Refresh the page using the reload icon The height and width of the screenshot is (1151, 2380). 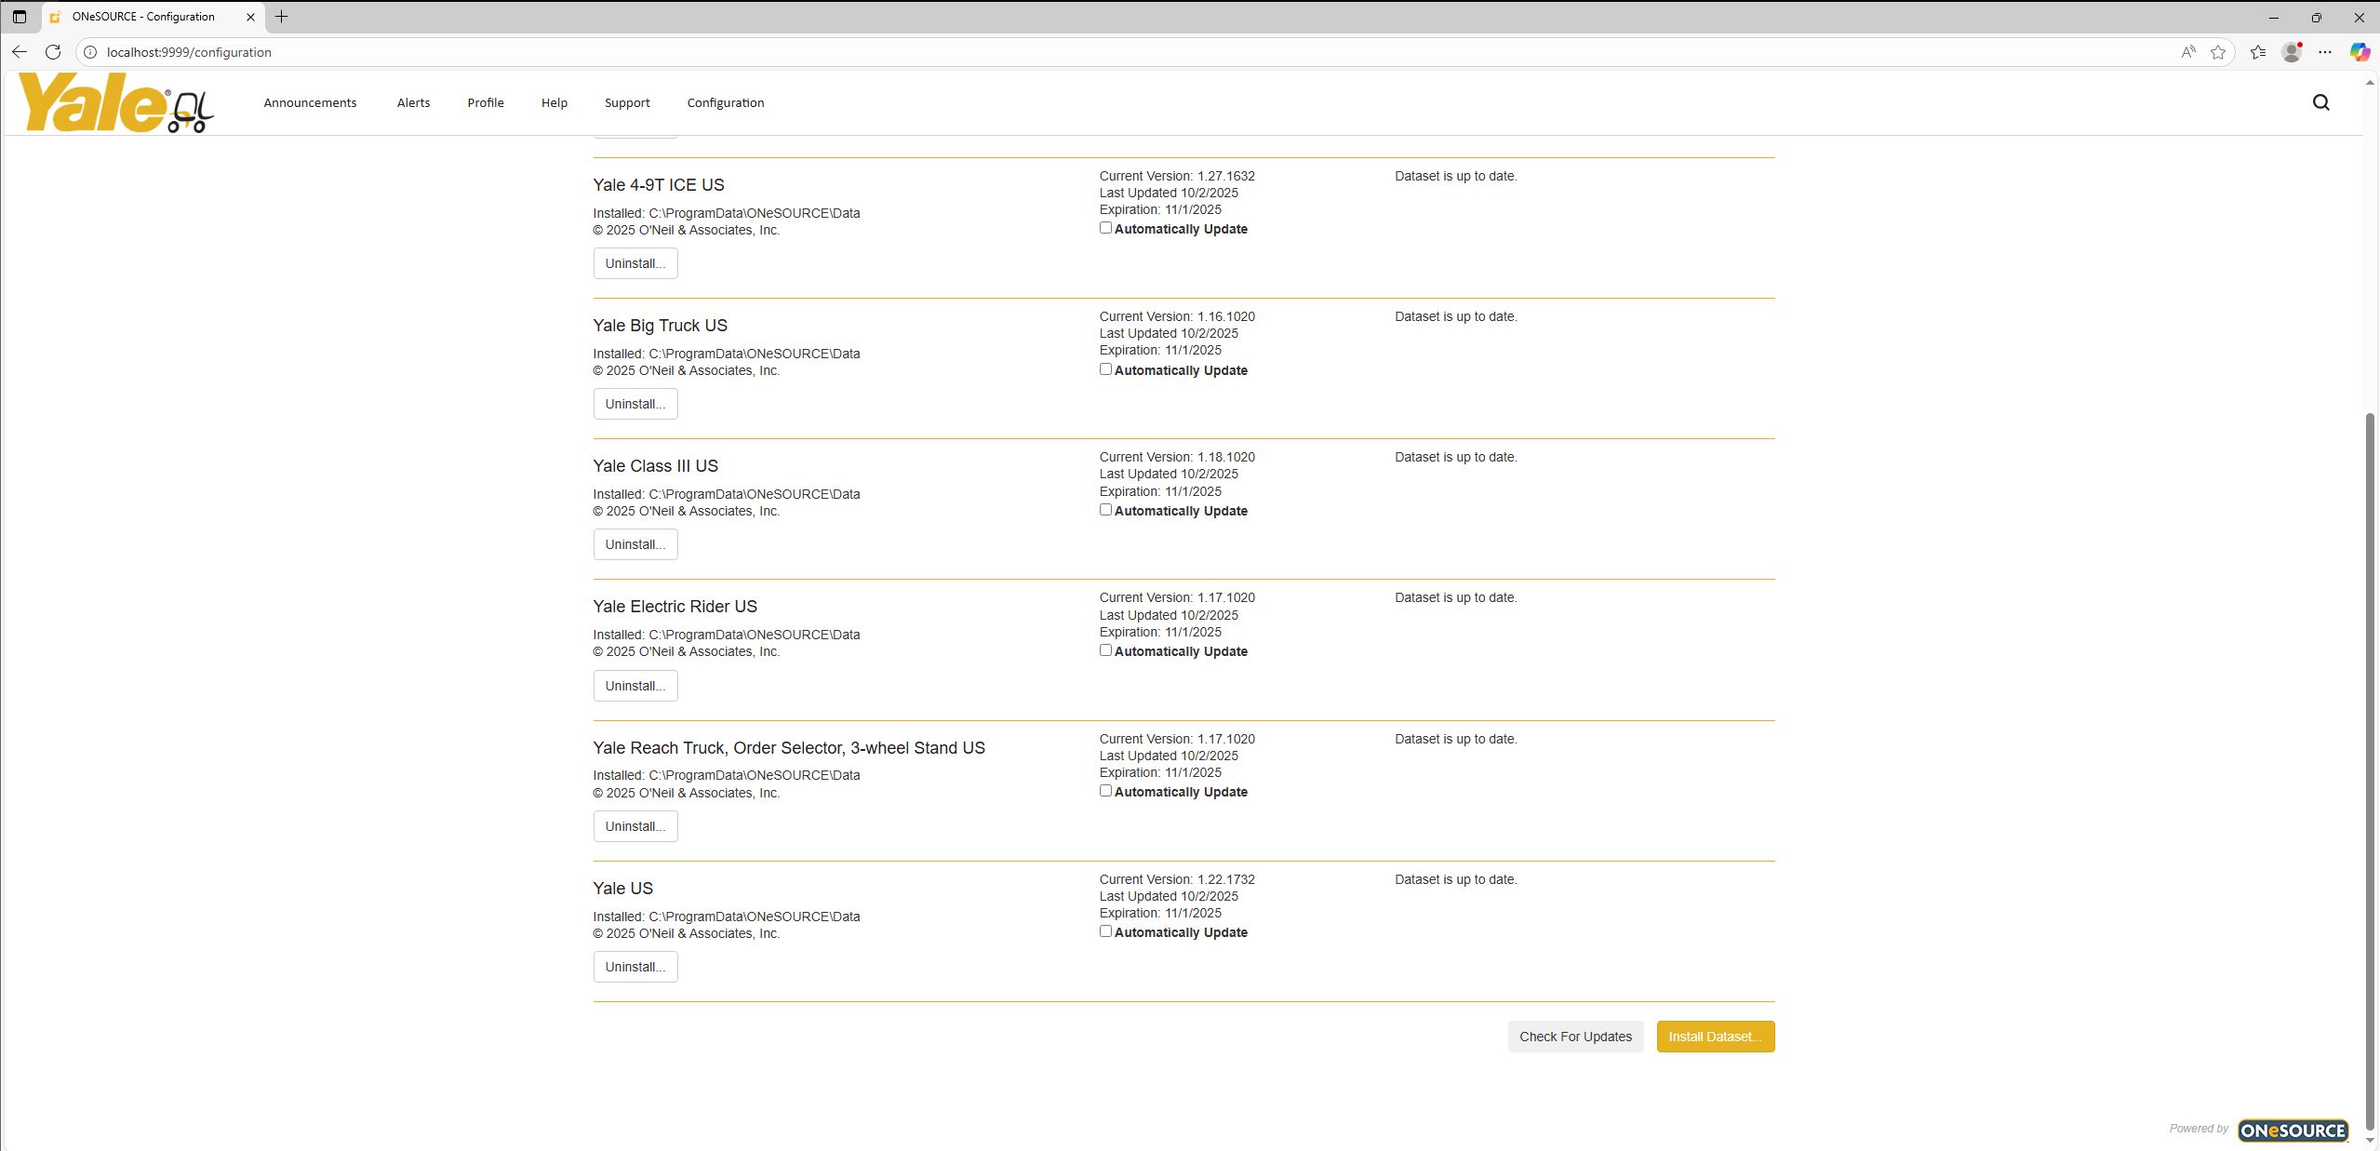53,52
